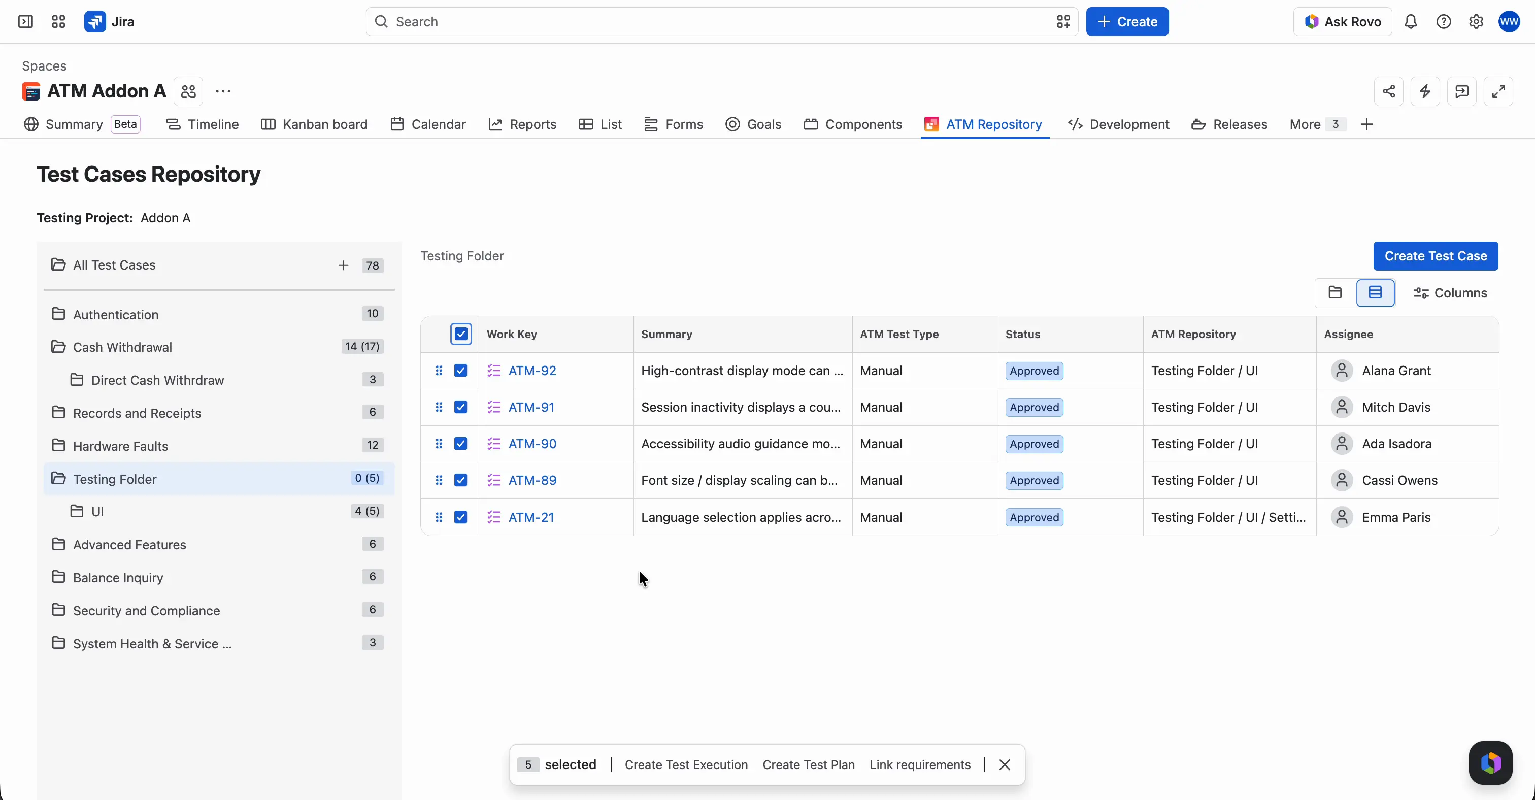
Task: Select the Hardware Faults folder
Action: coord(219,446)
